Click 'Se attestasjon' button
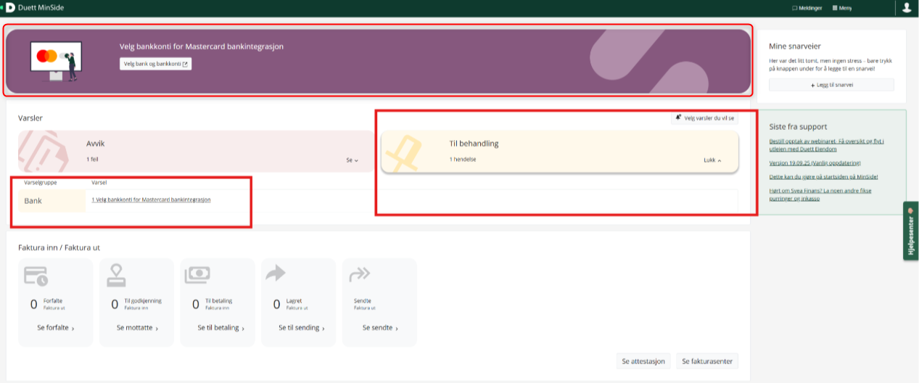Viewport: 919px width, 383px height. click(643, 361)
